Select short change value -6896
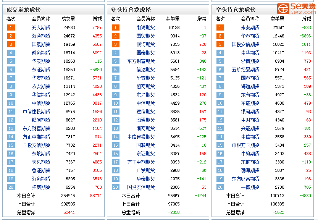318x220 pixels. (x=305, y=36)
